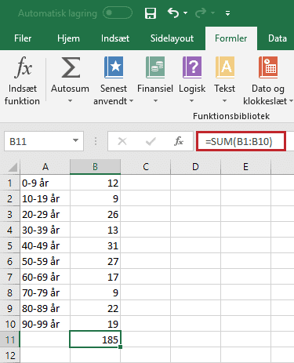Click the sum cell showing 185
Viewport: 294px width, 363px height.
95,339
